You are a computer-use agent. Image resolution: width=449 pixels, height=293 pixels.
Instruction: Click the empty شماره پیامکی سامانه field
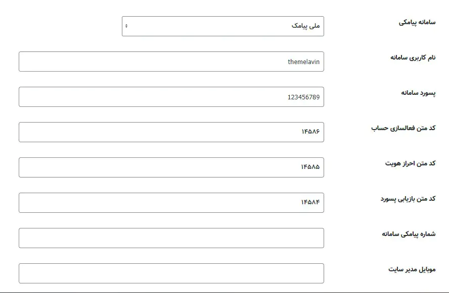click(171, 238)
